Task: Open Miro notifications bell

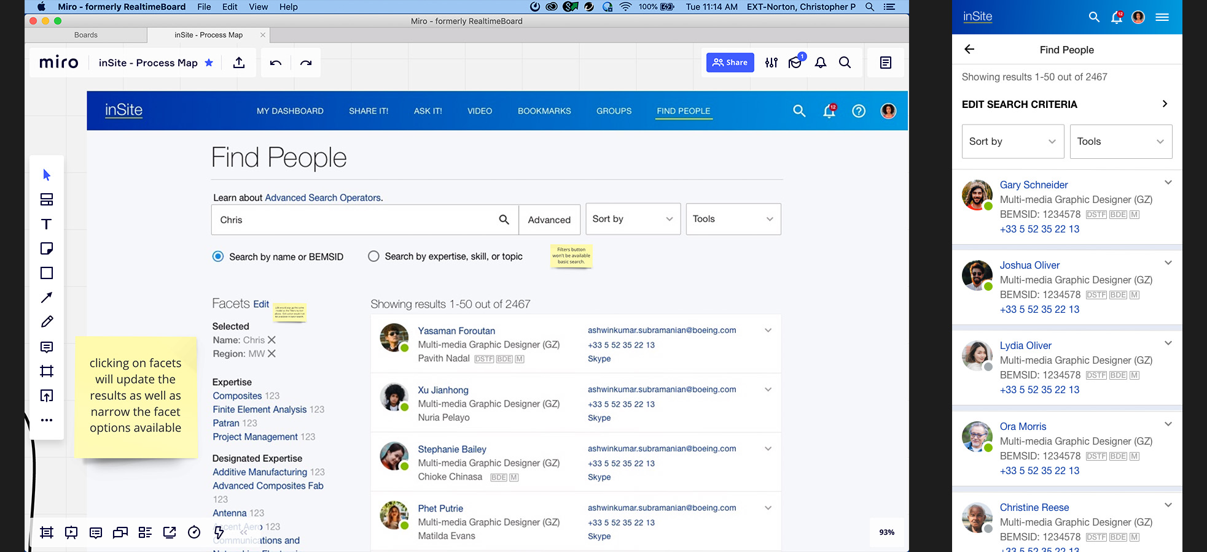Action: pyautogui.click(x=821, y=63)
